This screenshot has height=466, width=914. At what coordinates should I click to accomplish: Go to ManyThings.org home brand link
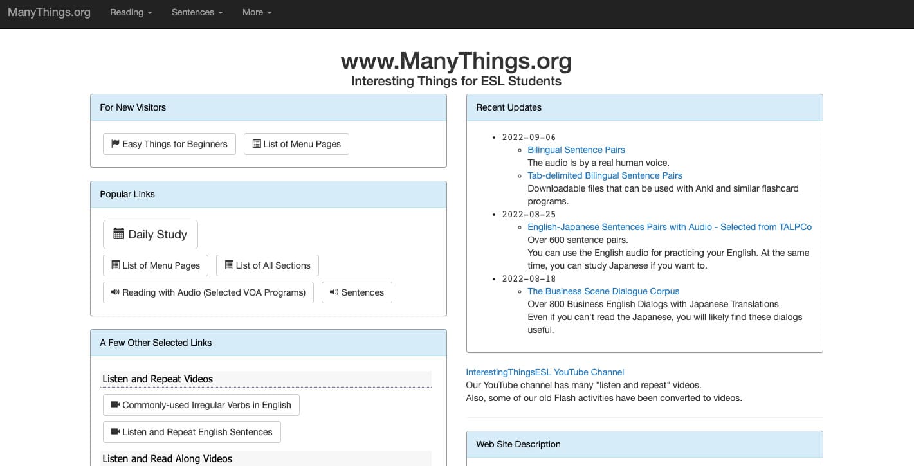pos(49,12)
